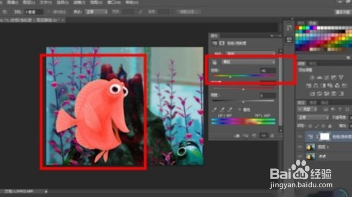Viewport: 352px width, 197px height.
Task: Add a Levels adjustment
Action: click(319, 77)
